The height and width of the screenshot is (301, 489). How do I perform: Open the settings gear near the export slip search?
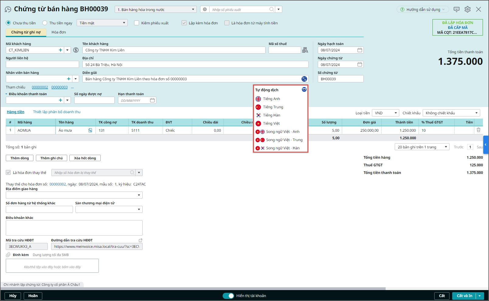[x=205, y=9]
